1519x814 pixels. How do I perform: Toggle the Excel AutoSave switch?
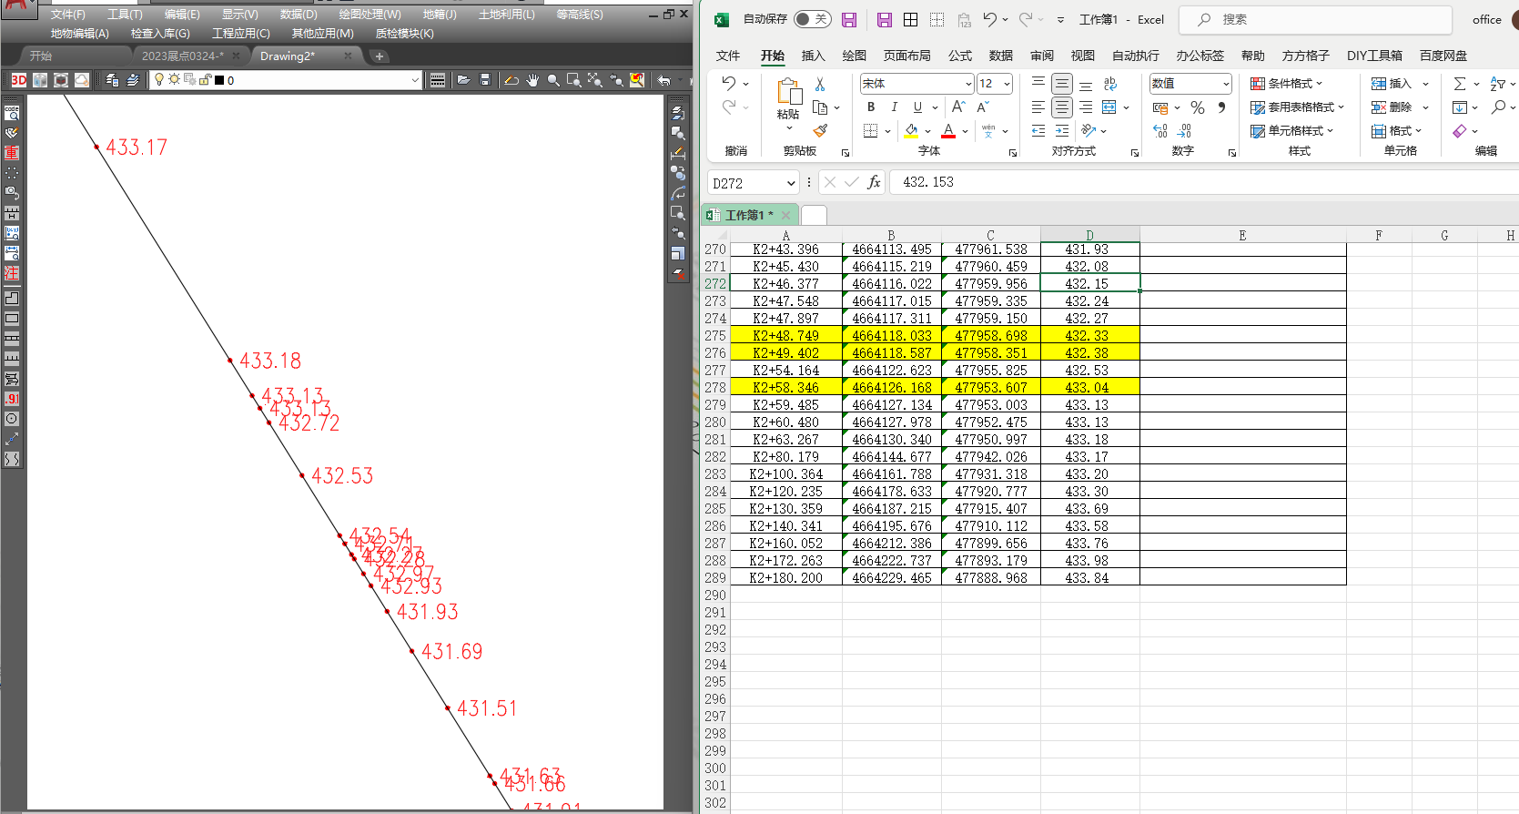click(x=812, y=19)
